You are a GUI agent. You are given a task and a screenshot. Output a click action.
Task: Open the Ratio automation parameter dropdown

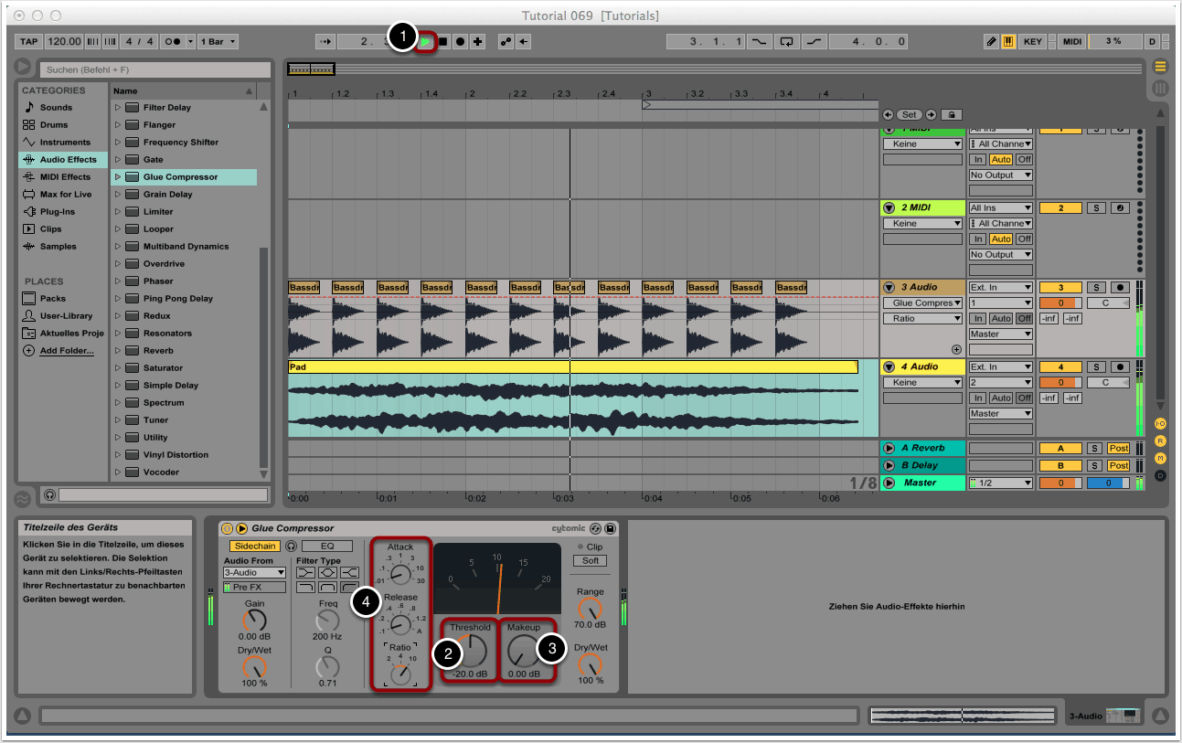tap(921, 318)
